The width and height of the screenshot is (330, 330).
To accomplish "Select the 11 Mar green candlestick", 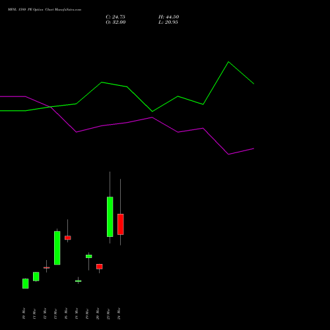I will tap(36, 277).
